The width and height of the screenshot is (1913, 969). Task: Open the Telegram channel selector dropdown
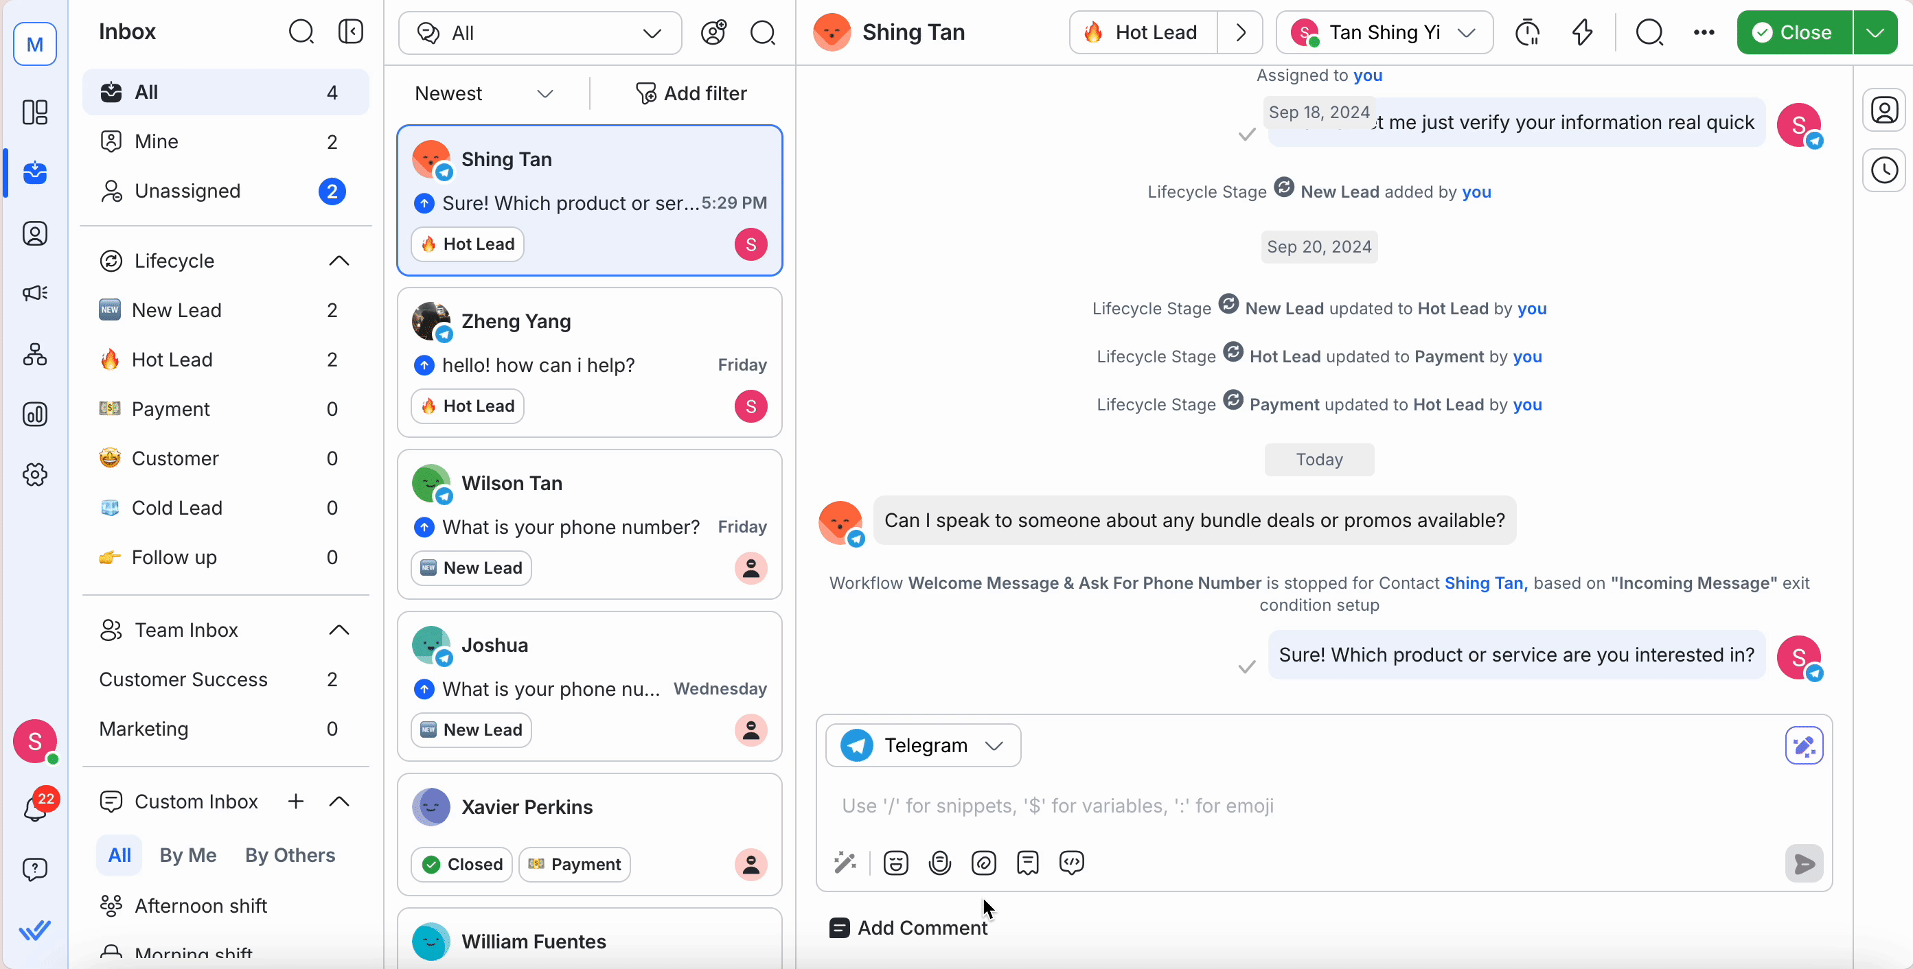(x=922, y=745)
